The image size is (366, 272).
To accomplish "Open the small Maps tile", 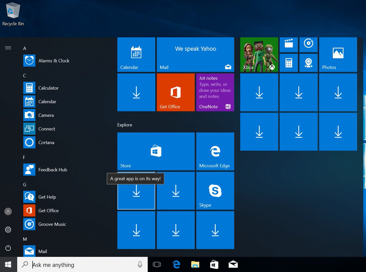I will 309,63.
